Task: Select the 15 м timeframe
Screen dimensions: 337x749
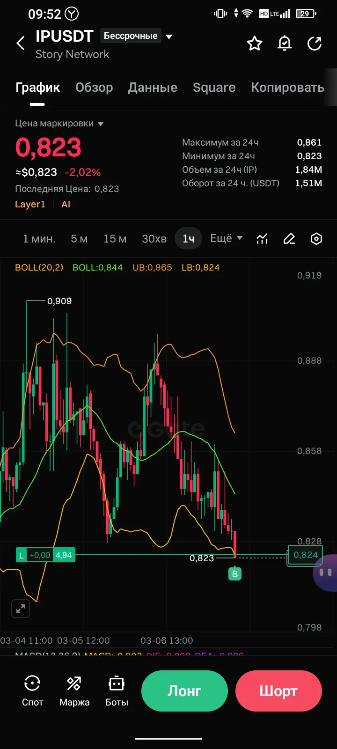Action: coord(115,239)
